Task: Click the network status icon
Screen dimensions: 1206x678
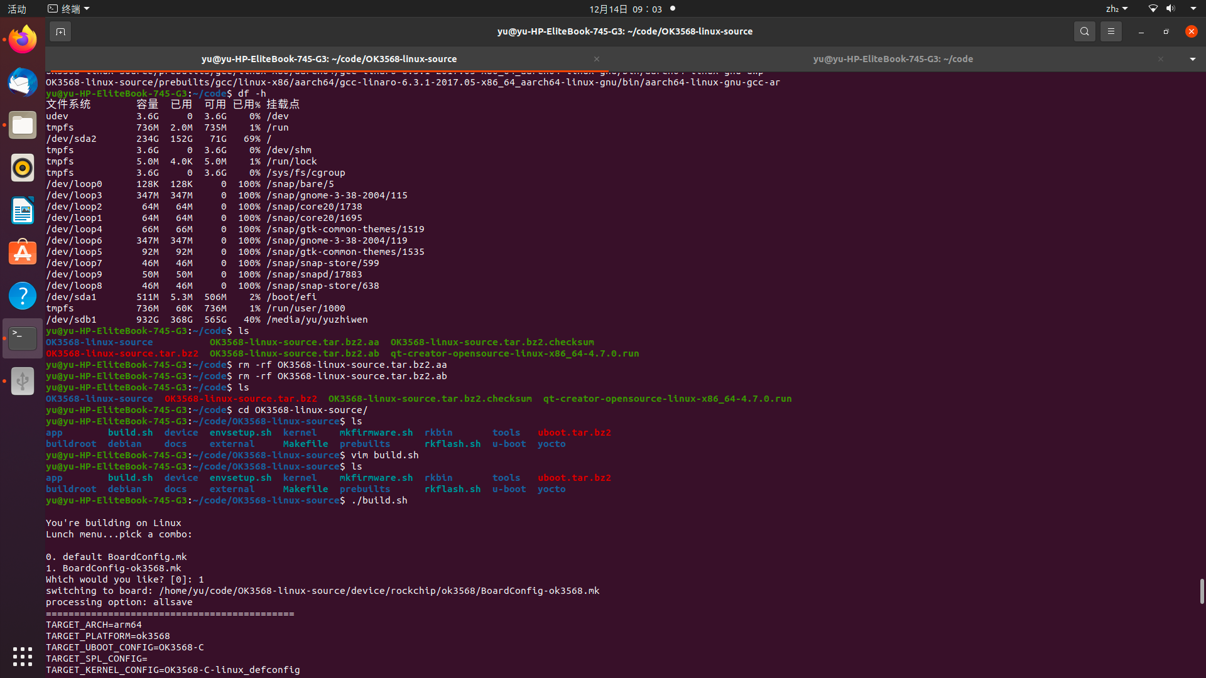Action: (x=1153, y=9)
